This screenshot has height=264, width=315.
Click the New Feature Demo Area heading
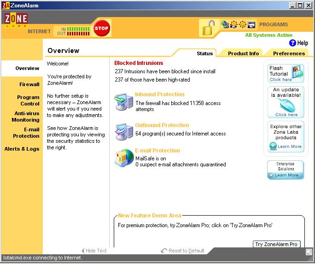pyautogui.click(x=150, y=215)
